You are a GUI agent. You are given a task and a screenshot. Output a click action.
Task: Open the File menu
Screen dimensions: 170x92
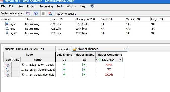coord(3,6)
